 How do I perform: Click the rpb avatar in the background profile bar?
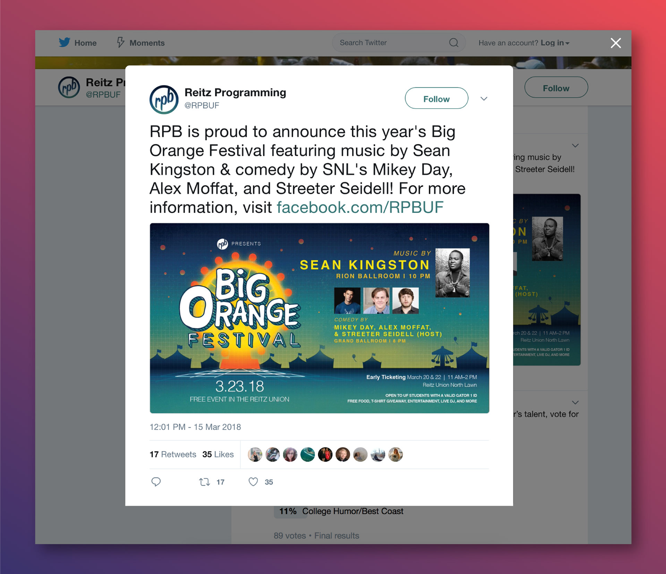pos(69,87)
